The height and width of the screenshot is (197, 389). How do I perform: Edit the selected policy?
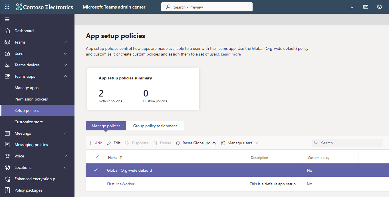[114, 143]
